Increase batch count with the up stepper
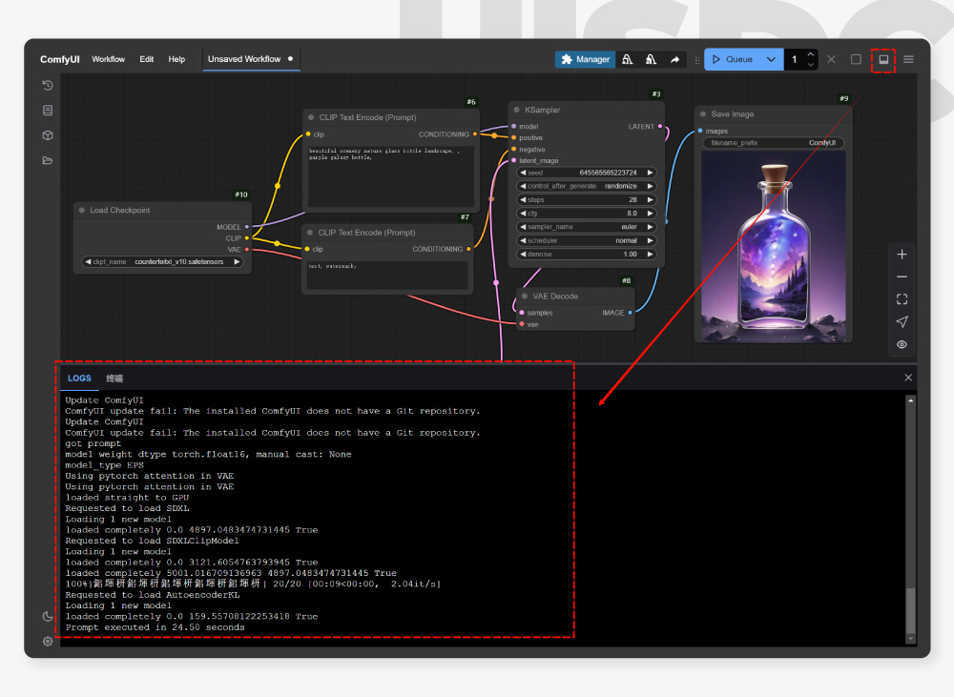The width and height of the screenshot is (954, 697). click(810, 53)
